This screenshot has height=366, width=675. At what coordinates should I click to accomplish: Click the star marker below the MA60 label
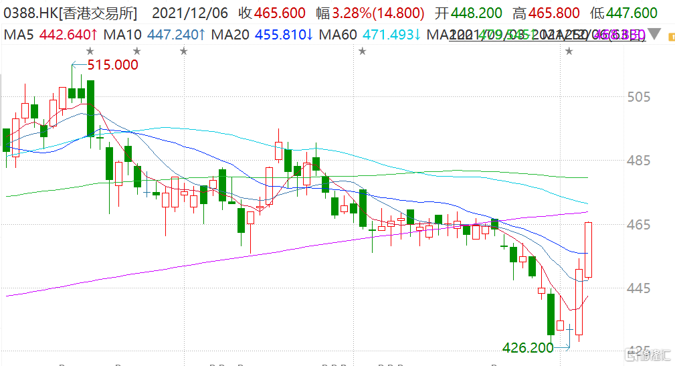click(362, 51)
